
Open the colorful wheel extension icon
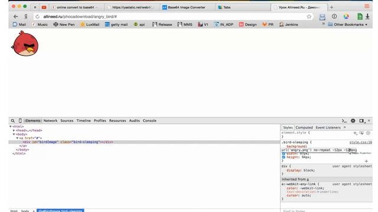[x=346, y=16]
